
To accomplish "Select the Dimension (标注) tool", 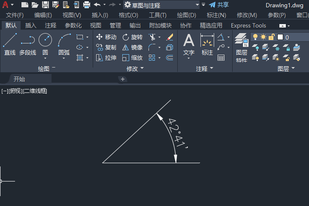I will [207, 44].
